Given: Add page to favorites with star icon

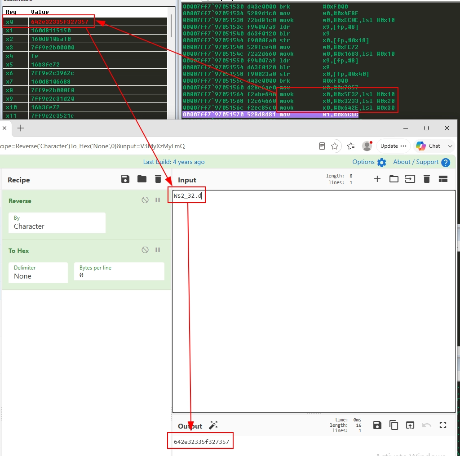Looking at the screenshot, I should coord(335,146).
